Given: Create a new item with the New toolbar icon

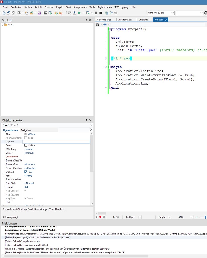Looking at the screenshot, I should click(26, 13).
